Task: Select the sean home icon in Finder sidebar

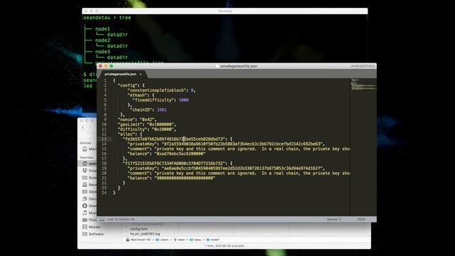Action: [x=85, y=164]
